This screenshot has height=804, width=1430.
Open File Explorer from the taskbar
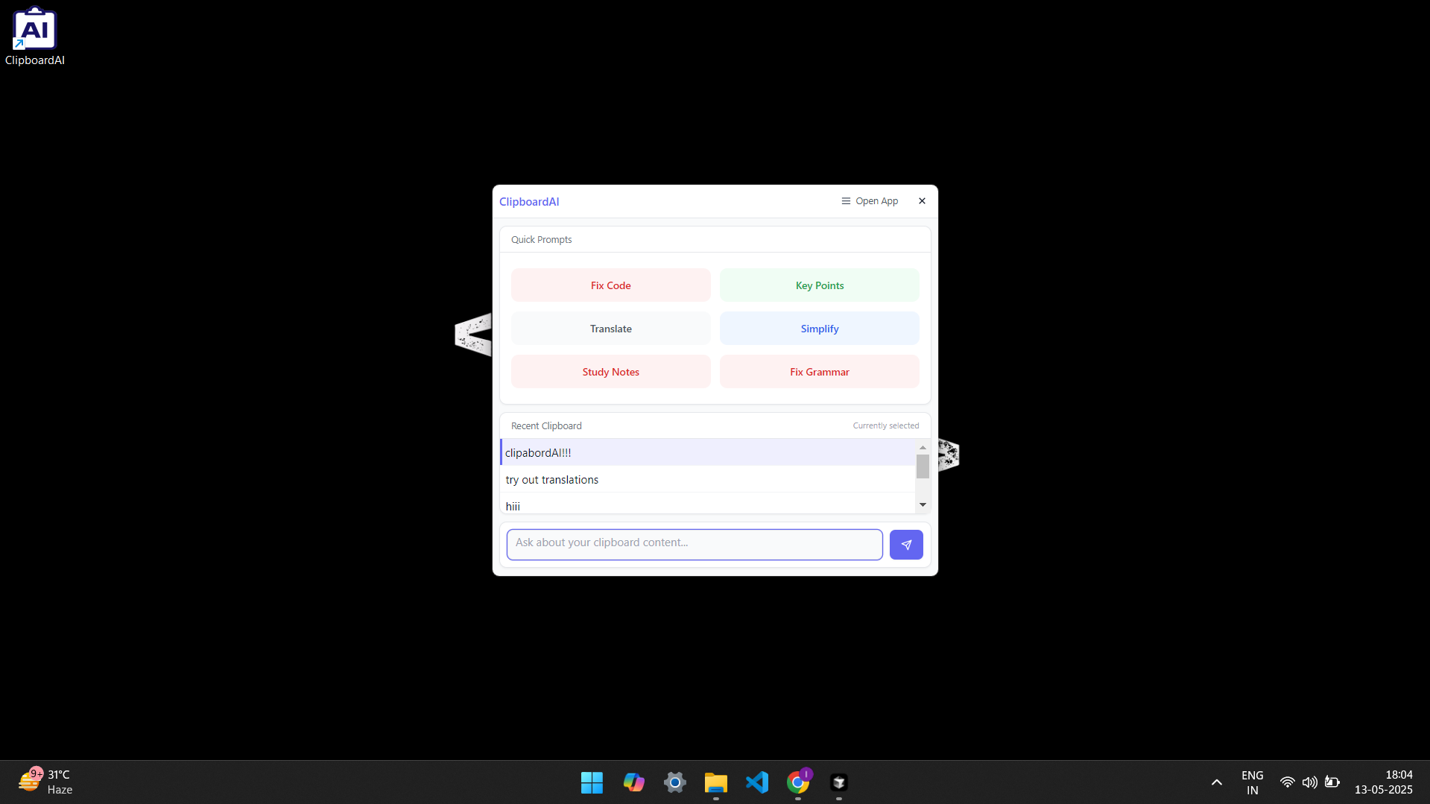coord(715,782)
